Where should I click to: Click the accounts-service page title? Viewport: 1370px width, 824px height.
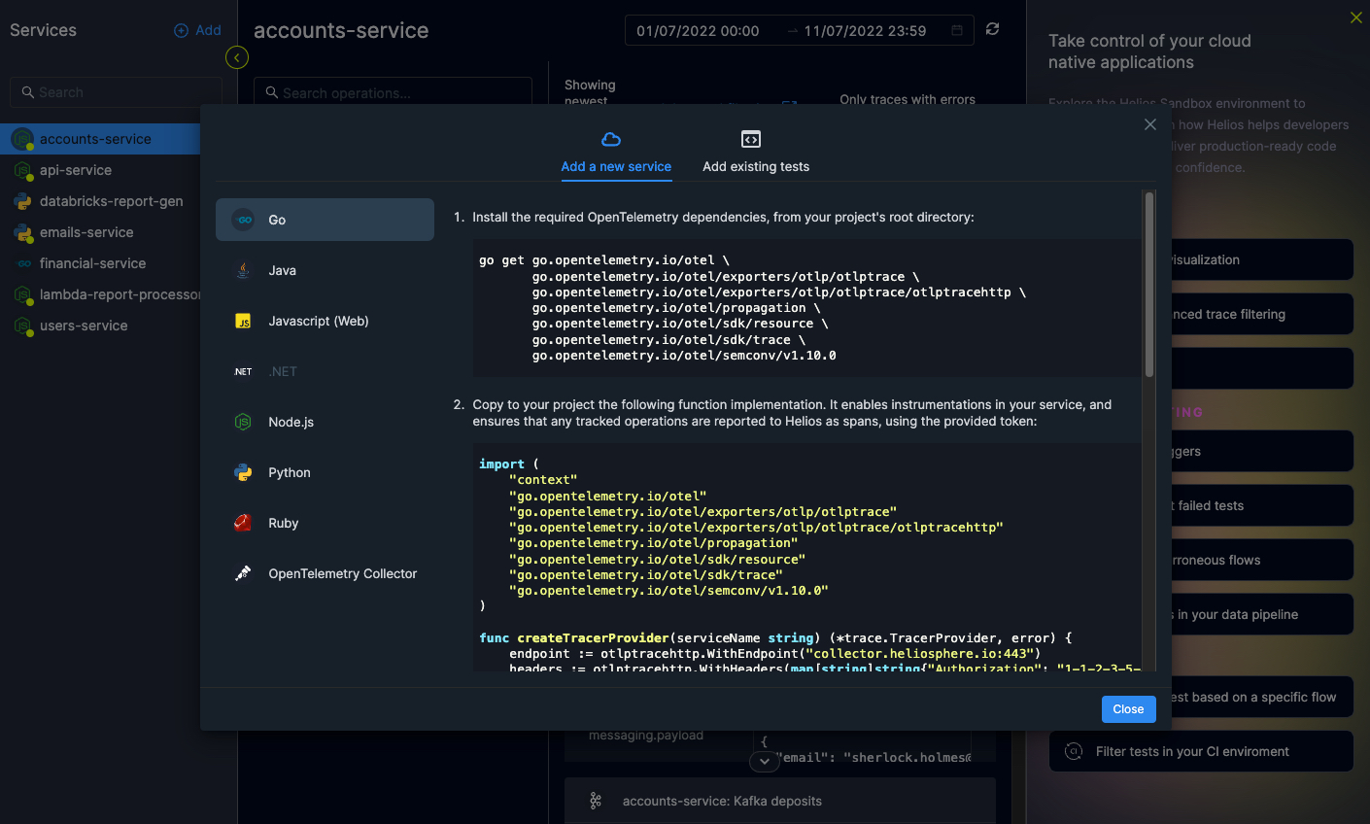point(341,31)
